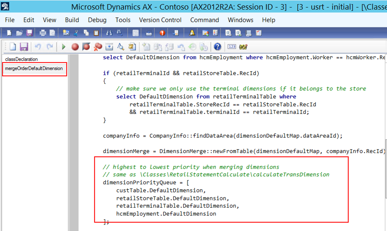Click the 'dimensionMerge = DimensionMerge::newFromTable' code line

coord(244,151)
